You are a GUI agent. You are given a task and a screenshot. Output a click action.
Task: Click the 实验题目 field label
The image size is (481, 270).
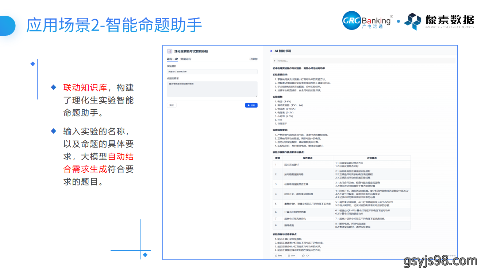(x=172, y=66)
